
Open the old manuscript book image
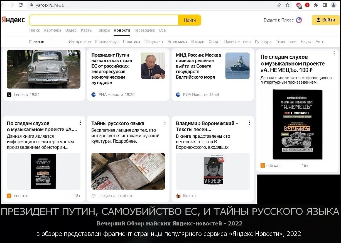(x=128, y=171)
